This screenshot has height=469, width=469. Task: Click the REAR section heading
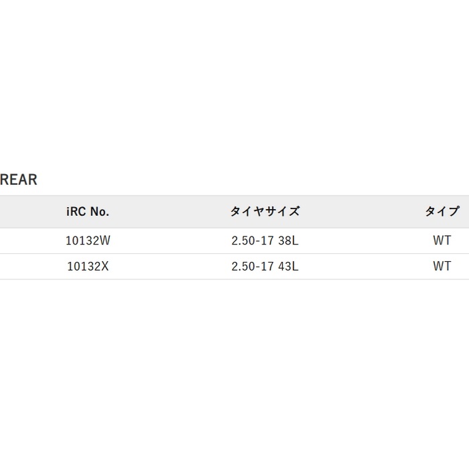[x=19, y=180]
